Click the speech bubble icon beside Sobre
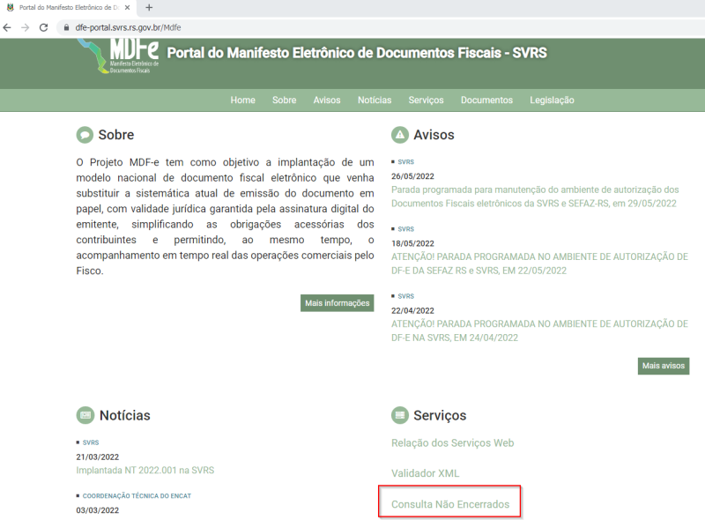 (84, 135)
